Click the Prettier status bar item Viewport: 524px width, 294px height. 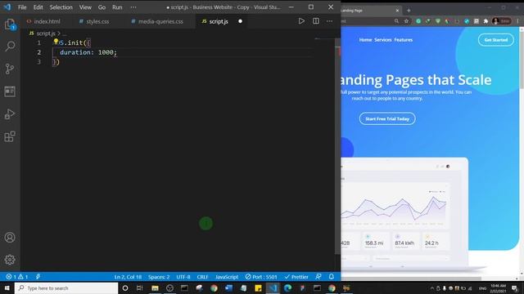[296, 277]
